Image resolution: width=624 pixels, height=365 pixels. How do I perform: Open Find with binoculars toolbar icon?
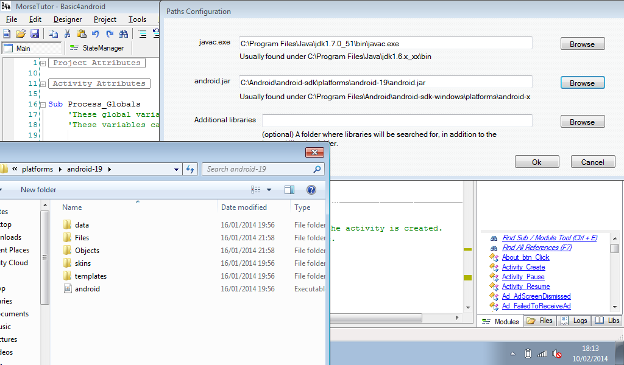pyautogui.click(x=123, y=33)
